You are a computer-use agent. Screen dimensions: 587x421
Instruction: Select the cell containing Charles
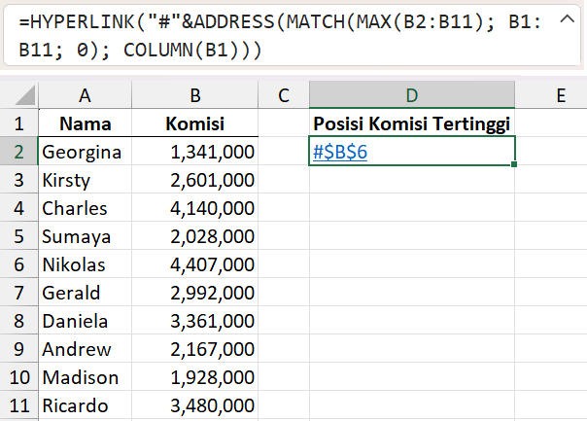click(86, 208)
